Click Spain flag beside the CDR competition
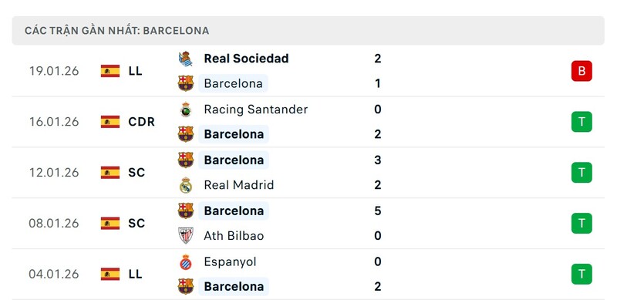This screenshot has width=617, height=300. click(x=110, y=122)
